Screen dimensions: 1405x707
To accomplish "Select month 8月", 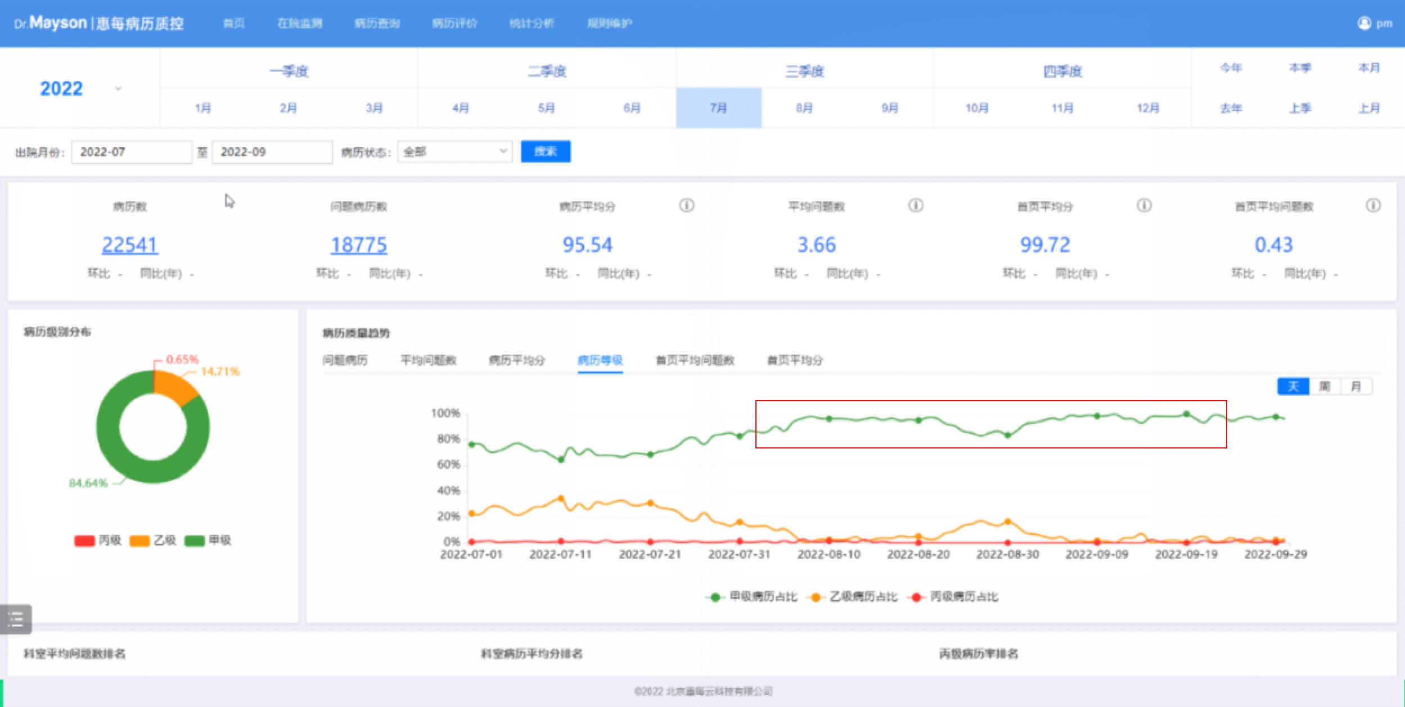I will pos(804,108).
